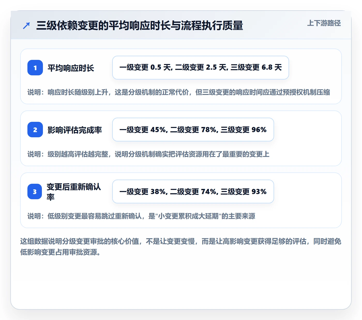Image resolution: width=362 pixels, height=320 pixels.
Task: Click the number 1 badge
Action: click(x=35, y=68)
